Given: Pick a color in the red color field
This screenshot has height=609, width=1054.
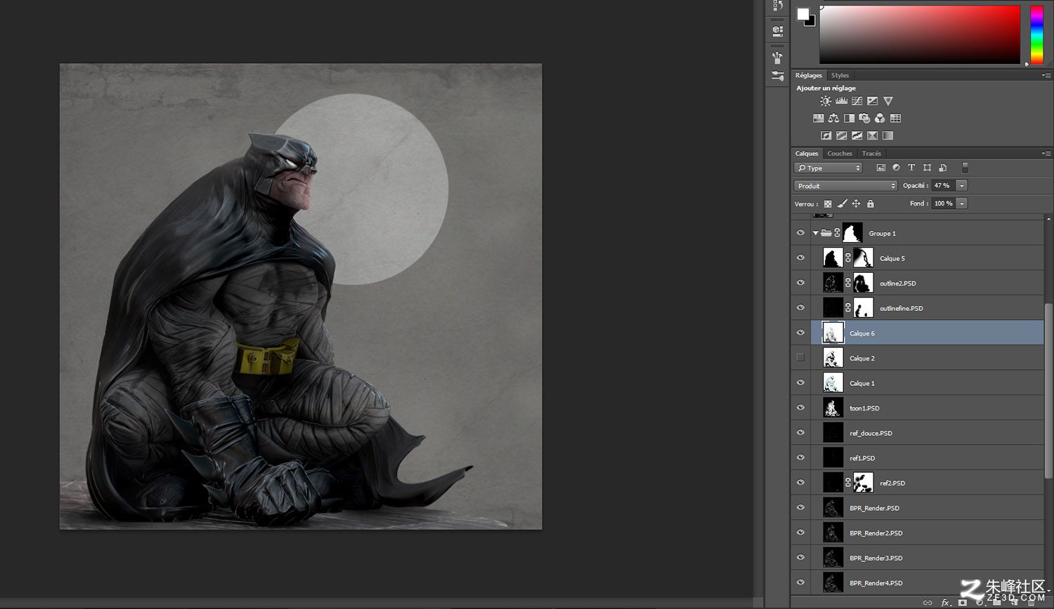Looking at the screenshot, I should [x=920, y=34].
